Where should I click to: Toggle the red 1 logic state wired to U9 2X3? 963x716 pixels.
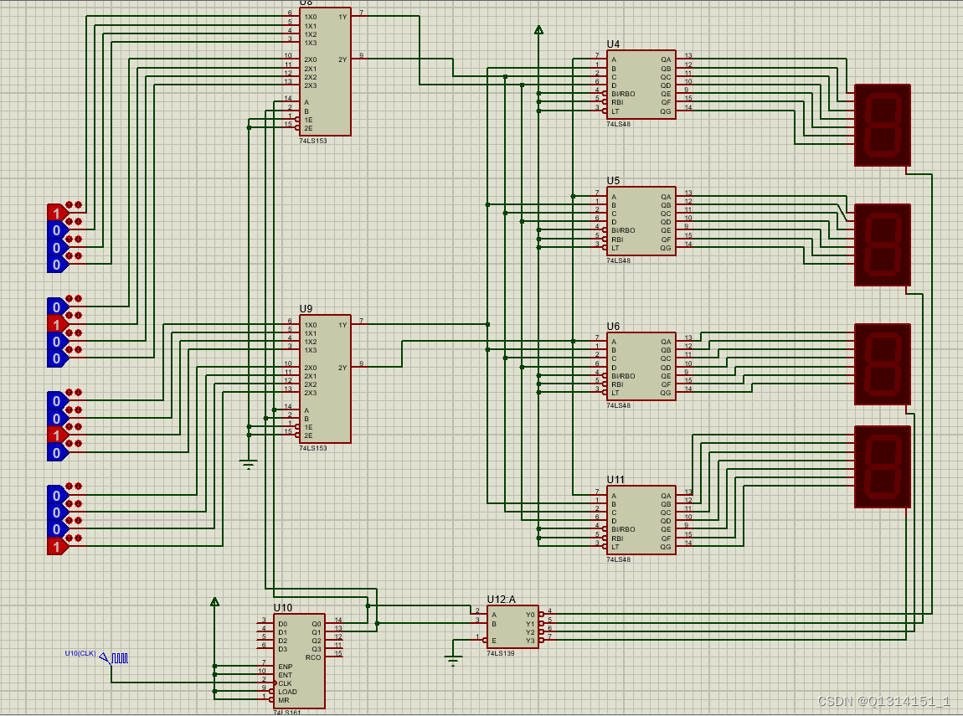point(57,546)
